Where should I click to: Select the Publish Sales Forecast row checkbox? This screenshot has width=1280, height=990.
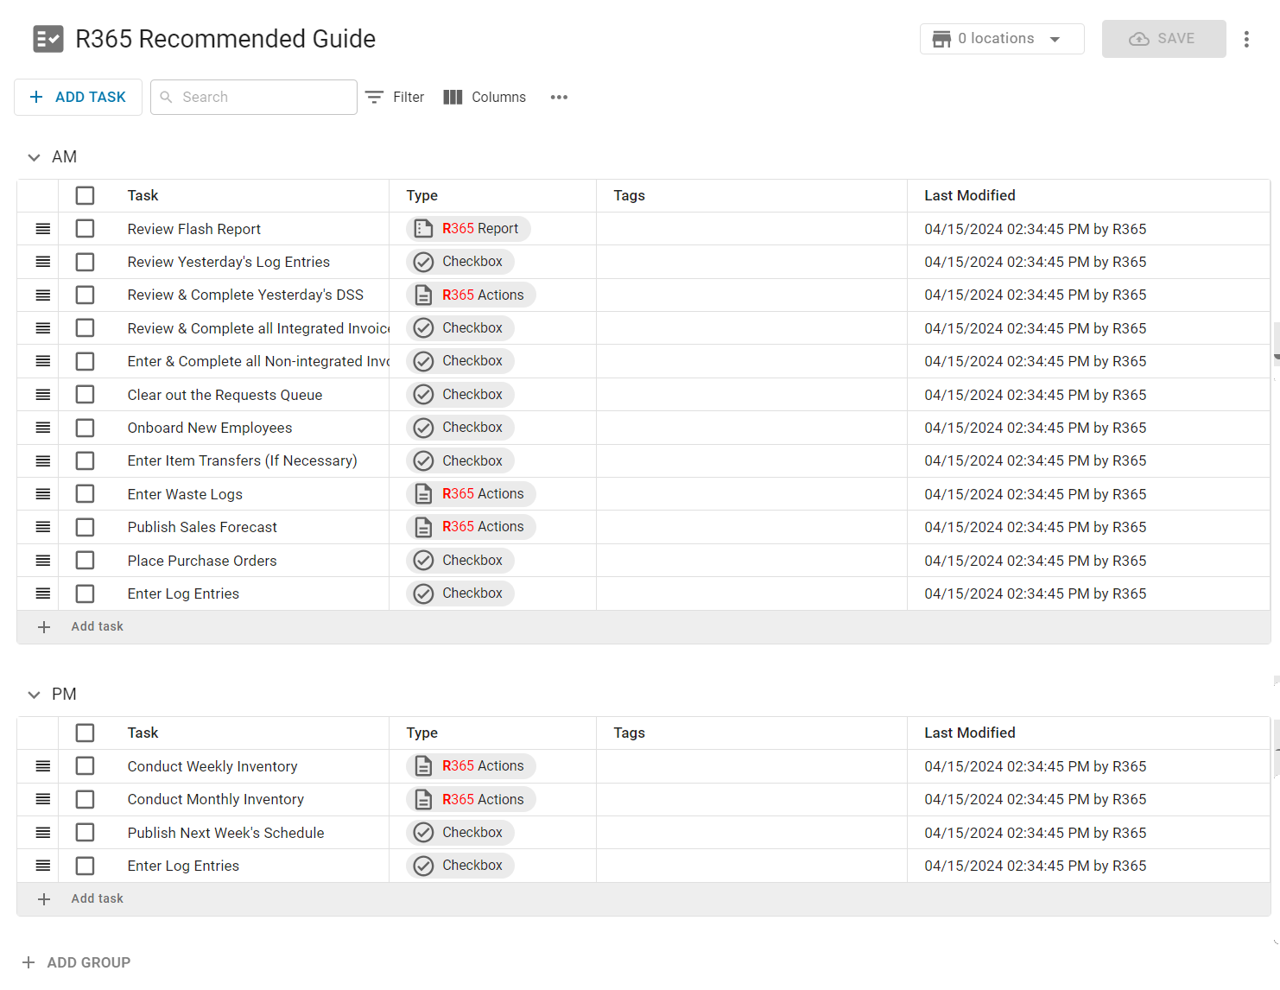tap(85, 527)
